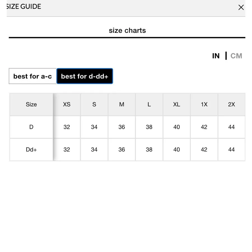The image size is (252, 252).
Task: Click the S size header cell
Action: pos(94,104)
